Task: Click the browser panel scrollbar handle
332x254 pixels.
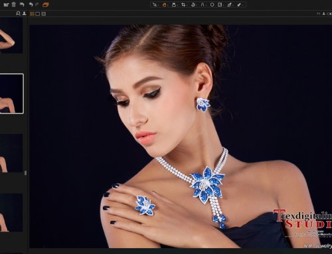Action: coord(25,173)
